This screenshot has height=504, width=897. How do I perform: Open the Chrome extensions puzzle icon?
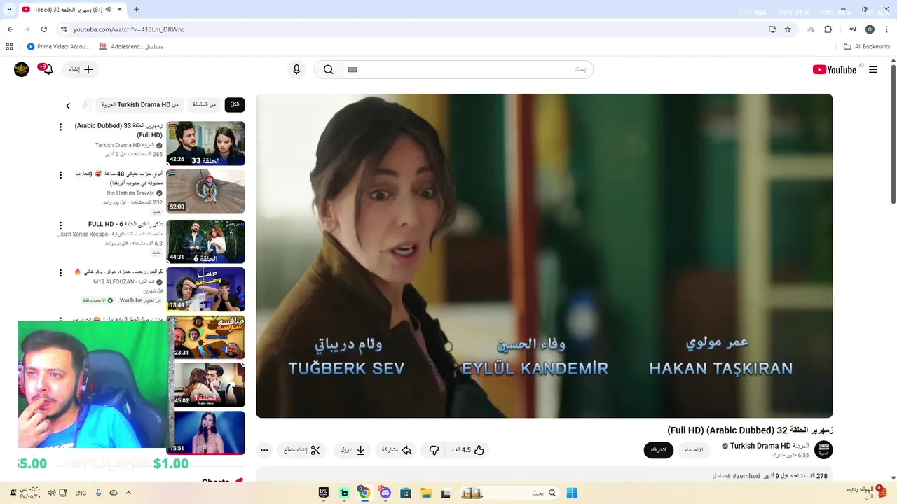tap(828, 29)
